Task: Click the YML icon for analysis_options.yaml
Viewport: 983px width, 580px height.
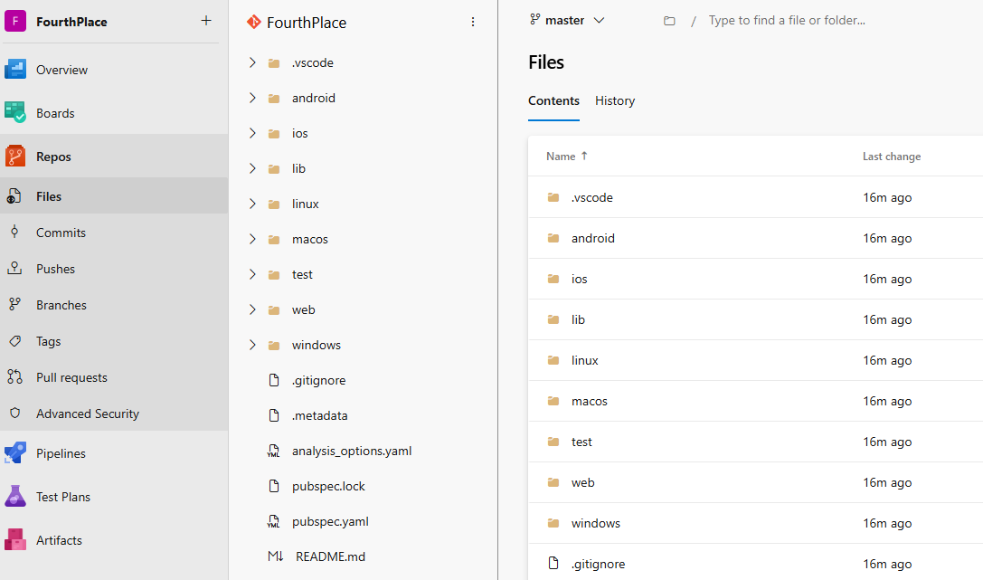Action: 273,451
